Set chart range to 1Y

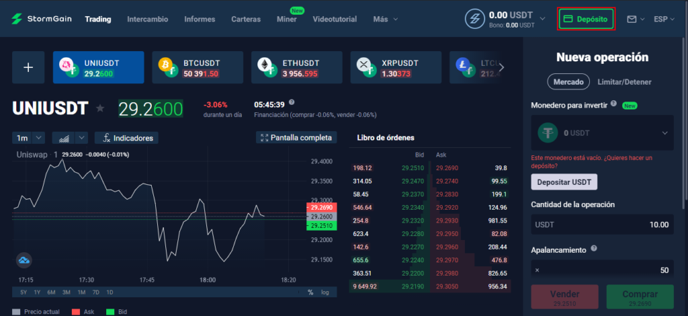pyautogui.click(x=37, y=292)
